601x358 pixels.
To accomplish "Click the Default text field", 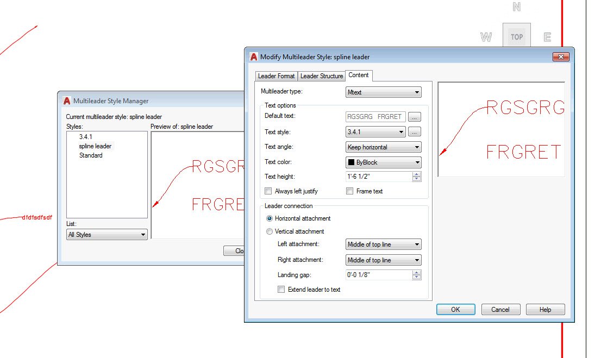I will pyautogui.click(x=375, y=116).
